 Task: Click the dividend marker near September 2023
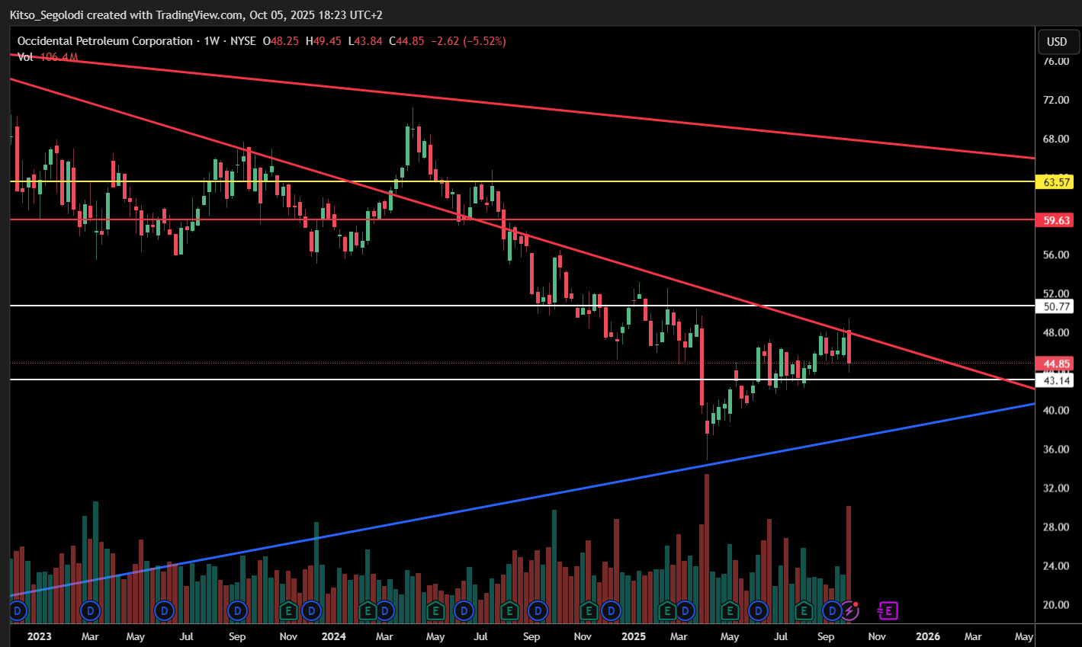point(238,610)
